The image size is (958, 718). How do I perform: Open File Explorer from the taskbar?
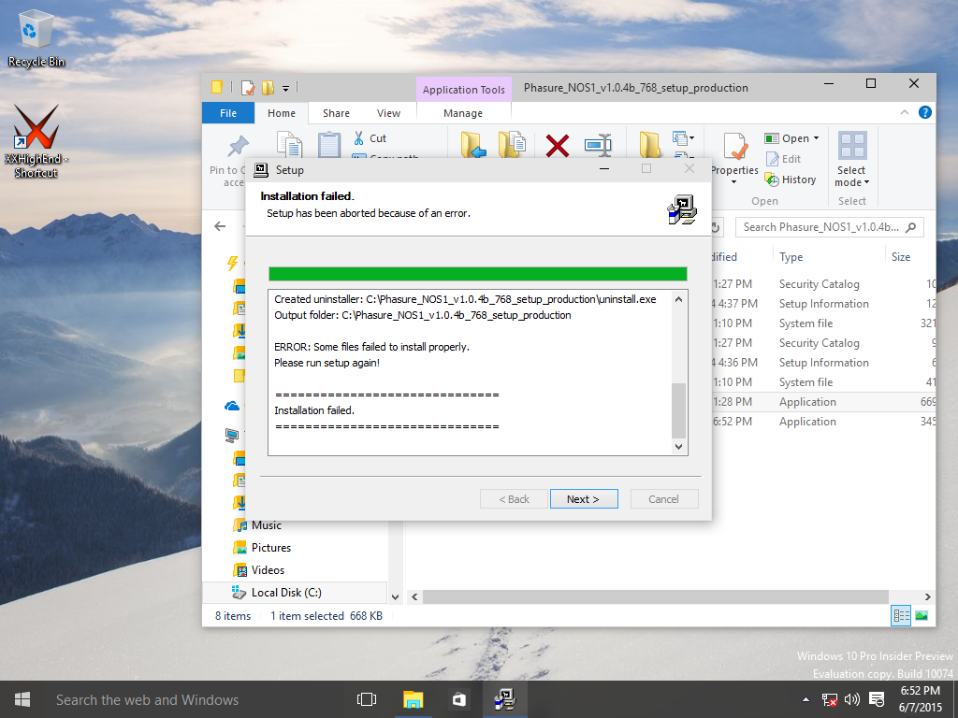(x=413, y=699)
